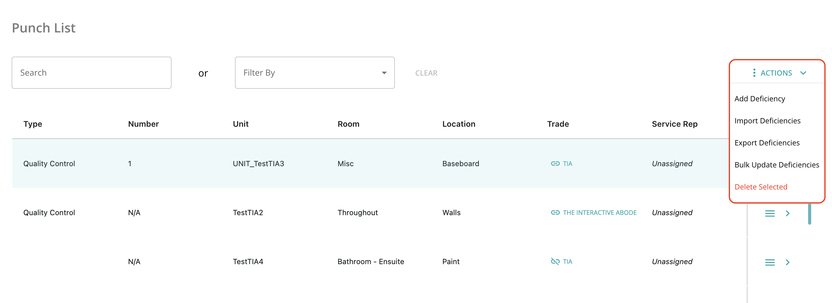Sort by the Unit column header
The height and width of the screenshot is (303, 832).
240,124
